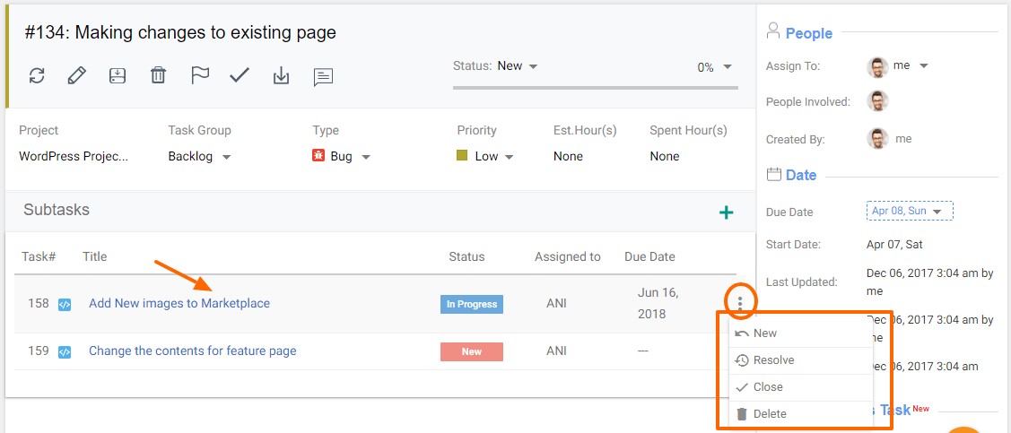Click the Subtasks section heading
This screenshot has width=1011, height=433.
pos(57,210)
